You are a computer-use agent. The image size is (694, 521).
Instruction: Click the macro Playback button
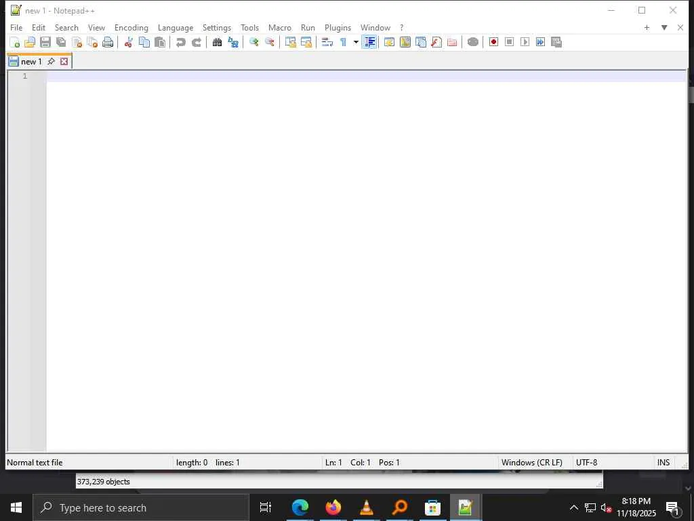tap(525, 42)
